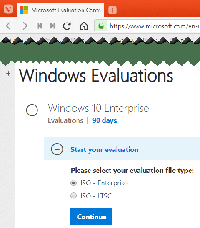
Task: Go forward to next page
Action: click(25, 26)
